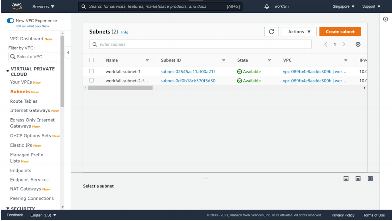The width and height of the screenshot is (392, 221).
Task: Open the Singapore region selector
Action: click(x=344, y=6)
